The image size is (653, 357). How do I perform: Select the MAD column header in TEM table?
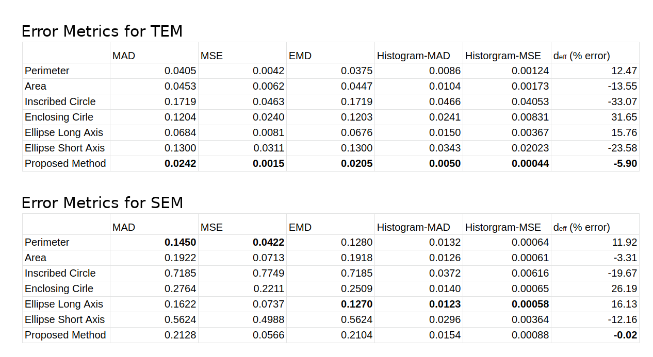(x=124, y=56)
